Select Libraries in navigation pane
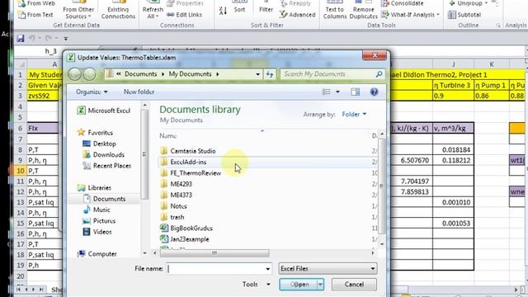The height and width of the screenshot is (297, 528). (x=94, y=188)
